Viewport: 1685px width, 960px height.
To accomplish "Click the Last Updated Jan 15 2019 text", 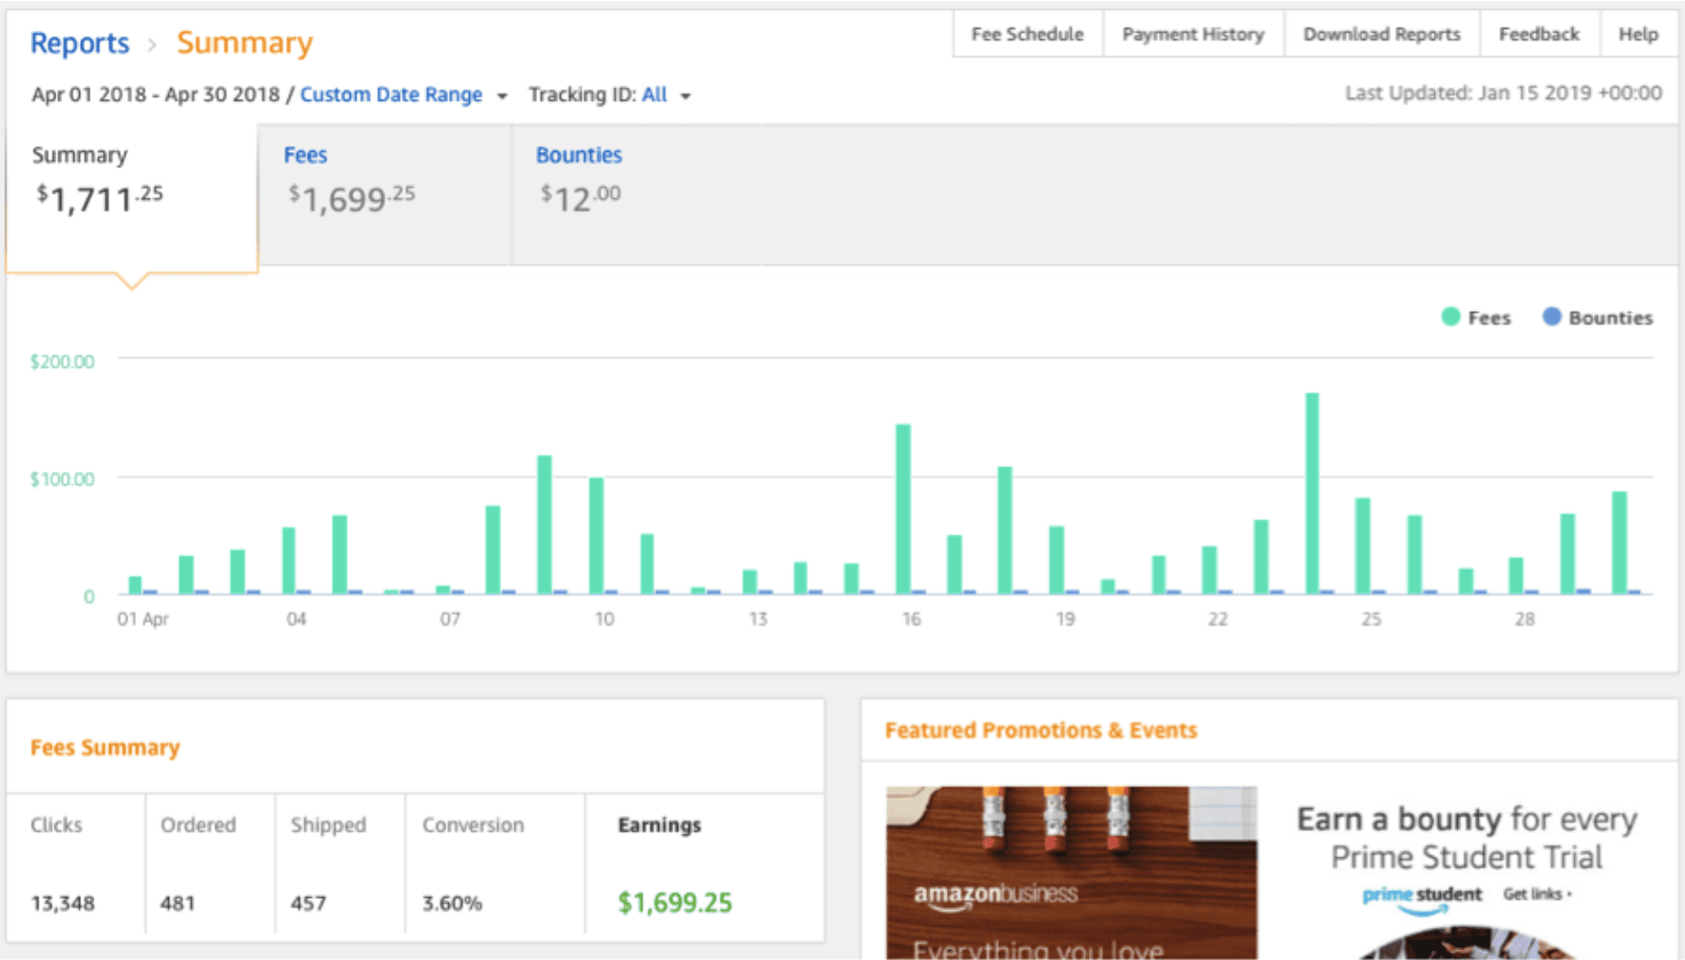I will tap(1503, 93).
